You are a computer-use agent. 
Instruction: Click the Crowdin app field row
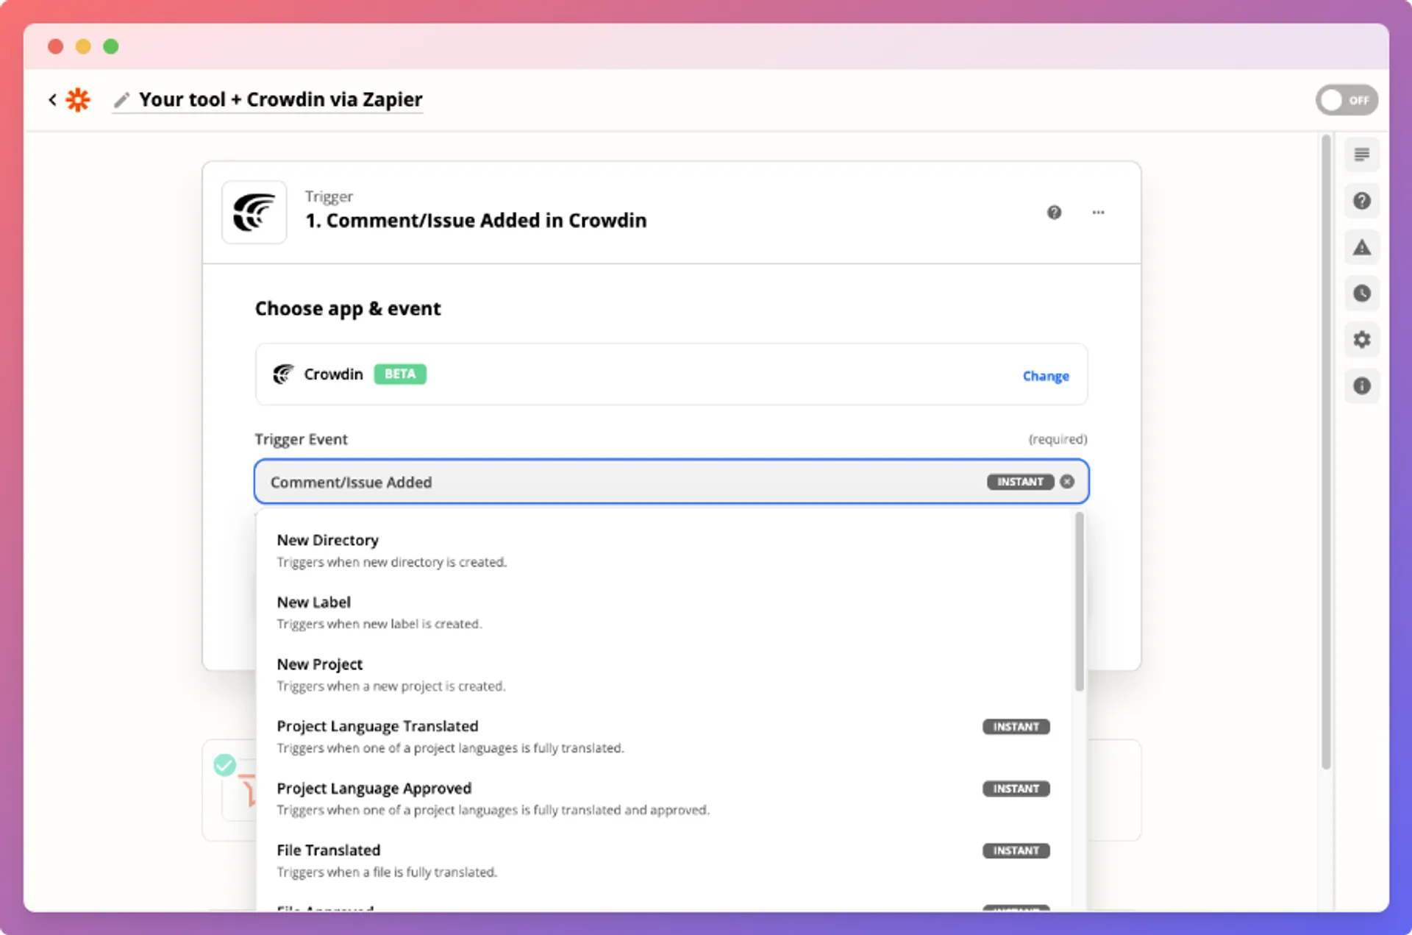coord(671,374)
